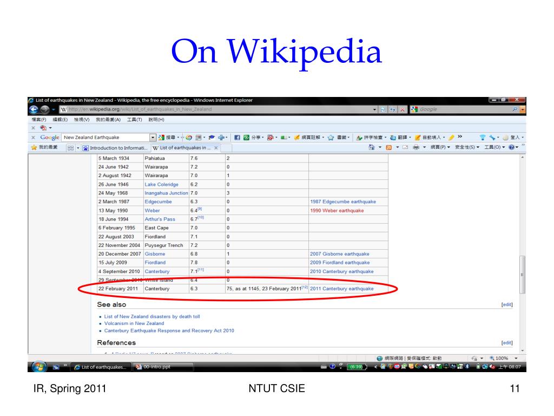
Task: Click the graduation cap icon on toolbar
Action: point(212,137)
